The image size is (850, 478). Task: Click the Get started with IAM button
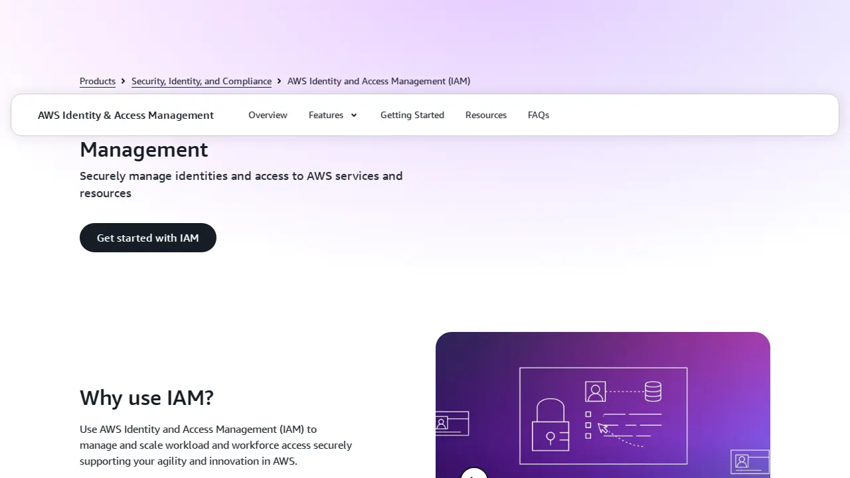click(x=148, y=238)
